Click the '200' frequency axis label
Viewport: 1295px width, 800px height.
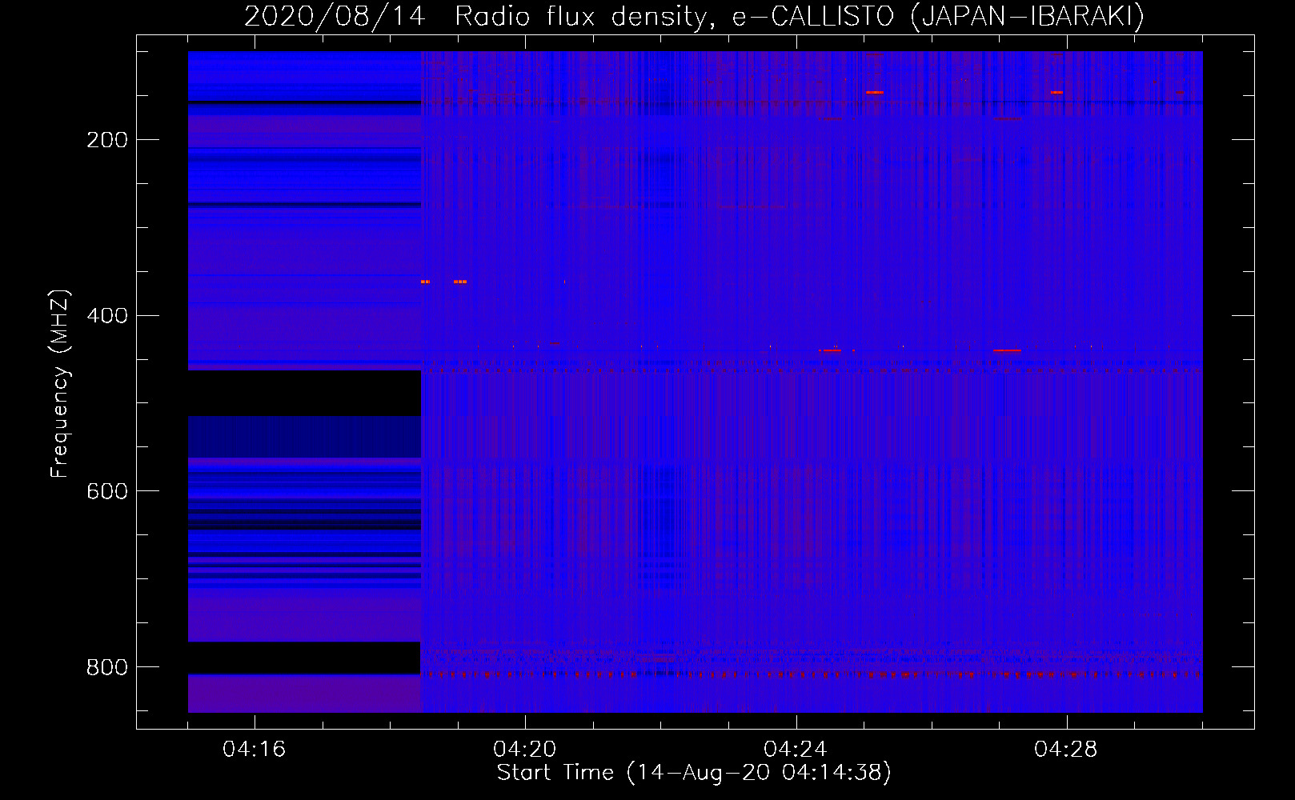tap(107, 140)
